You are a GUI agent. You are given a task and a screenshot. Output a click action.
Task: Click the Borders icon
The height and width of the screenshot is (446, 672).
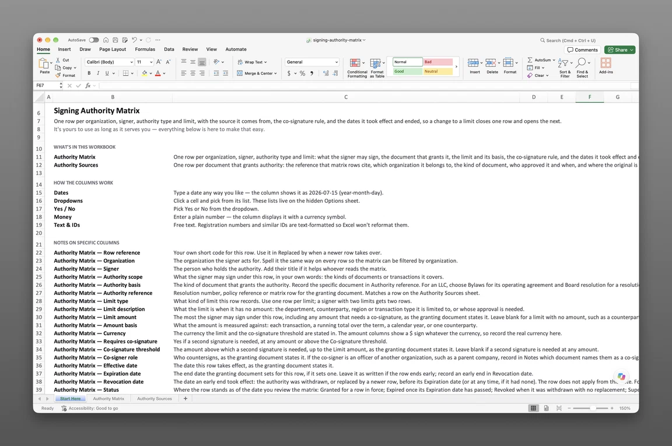[125, 73]
